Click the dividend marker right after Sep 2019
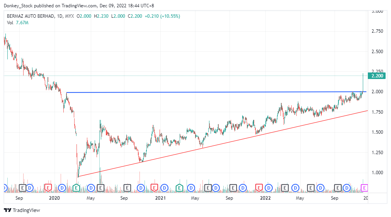 point(30,188)
